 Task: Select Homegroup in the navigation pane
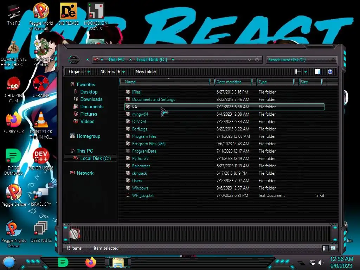point(88,136)
